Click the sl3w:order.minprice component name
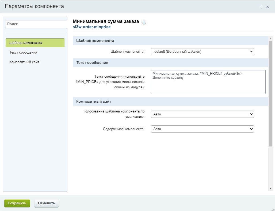Image resolution: width=275 pixels, height=211 pixels. point(91,27)
